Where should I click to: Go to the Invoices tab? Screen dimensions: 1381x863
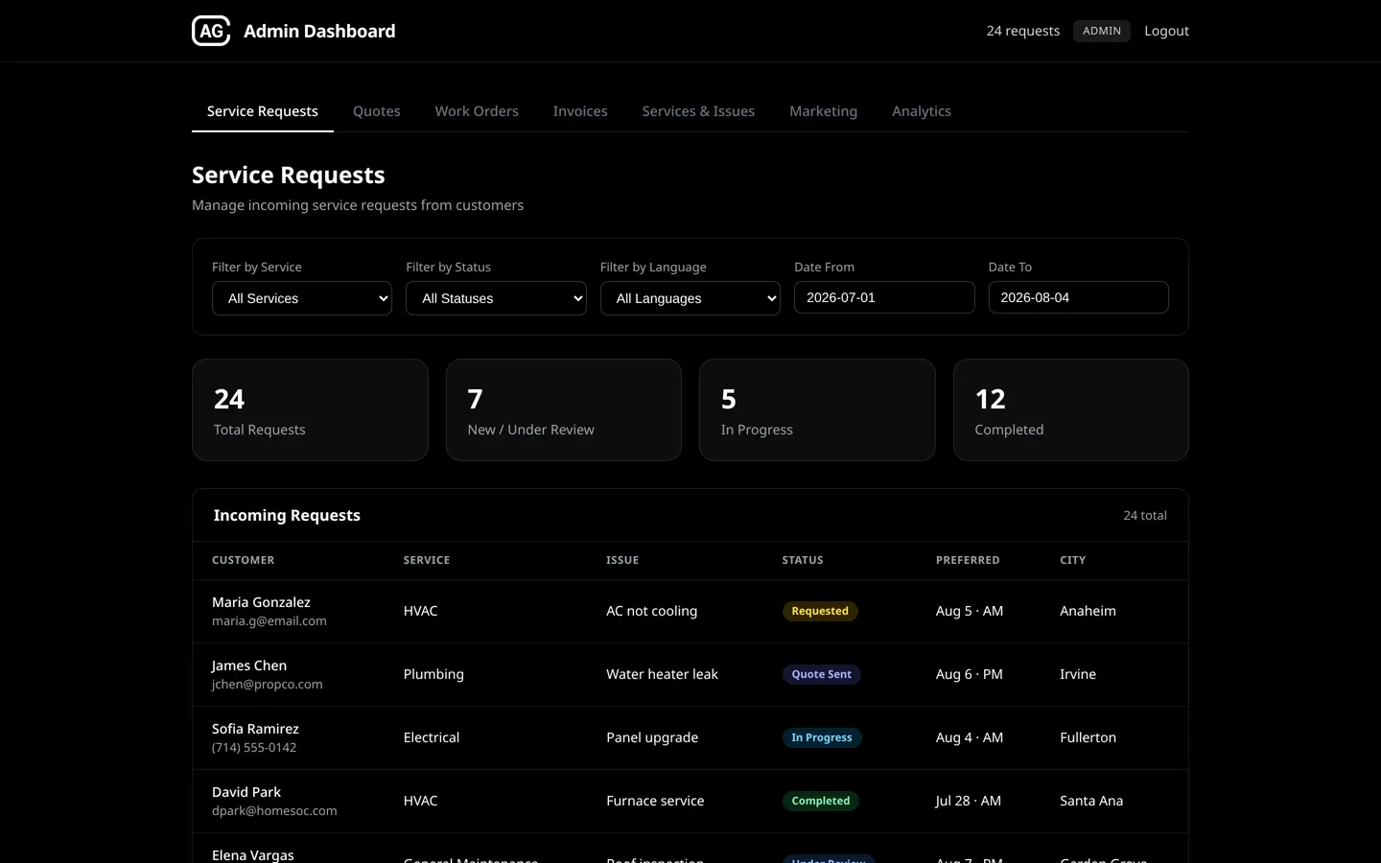[580, 111]
